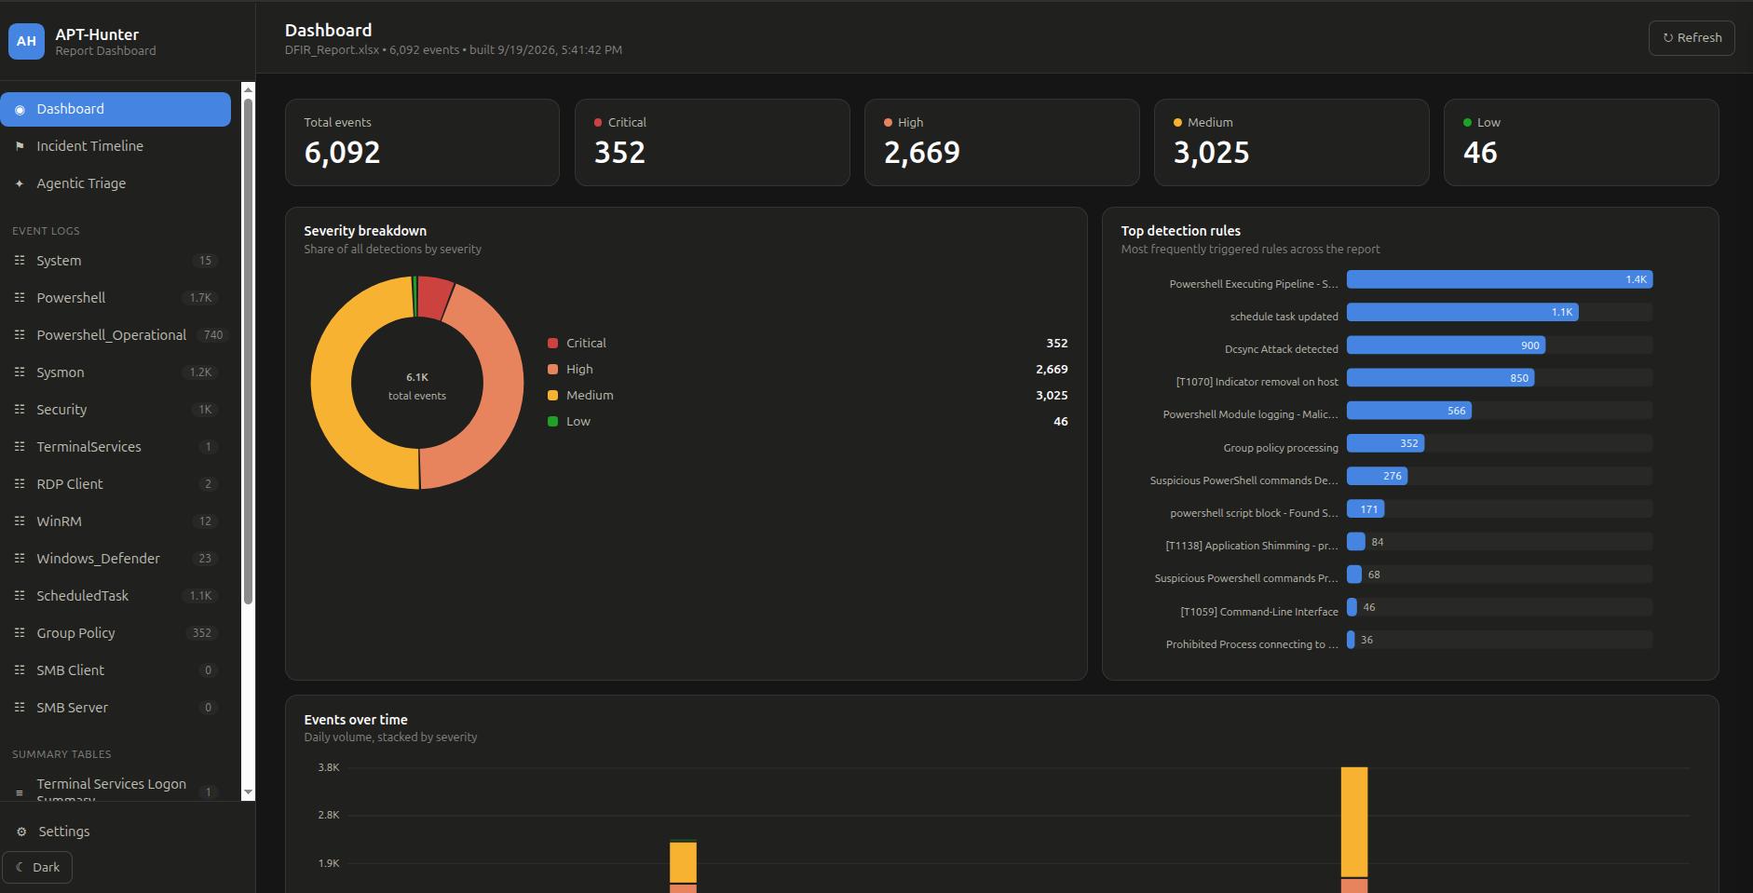Click the Powershell_Operational list icon
Viewport: 1753px width, 893px height.
(x=20, y=335)
